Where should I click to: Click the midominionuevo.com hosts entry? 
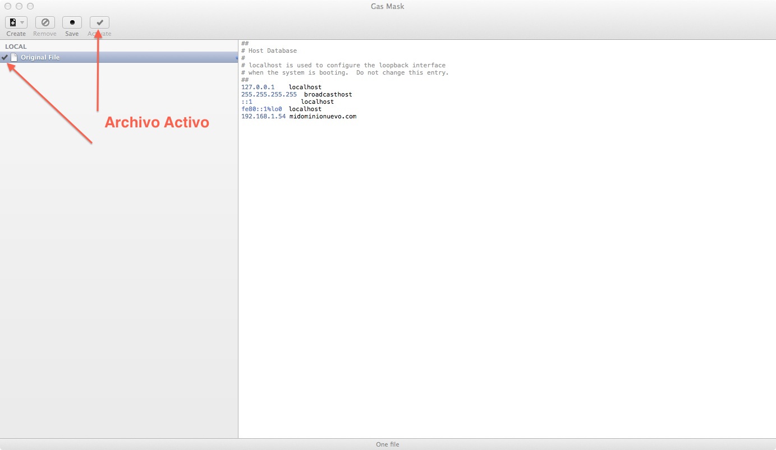[323, 117]
